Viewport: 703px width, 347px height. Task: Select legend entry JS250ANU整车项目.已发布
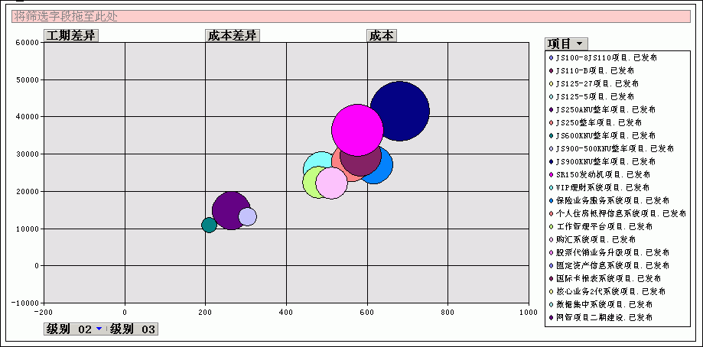[x=602, y=110]
